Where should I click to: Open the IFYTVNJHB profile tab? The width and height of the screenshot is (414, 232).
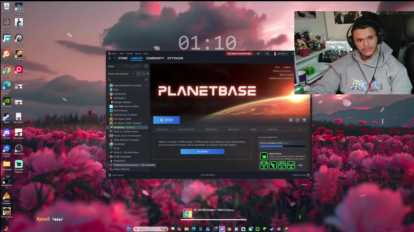(175, 58)
